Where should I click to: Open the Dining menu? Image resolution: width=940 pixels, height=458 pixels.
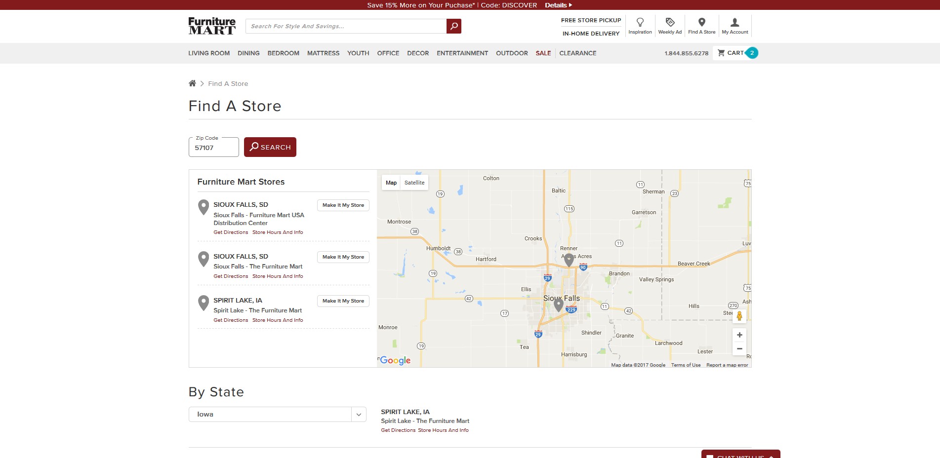[248, 53]
